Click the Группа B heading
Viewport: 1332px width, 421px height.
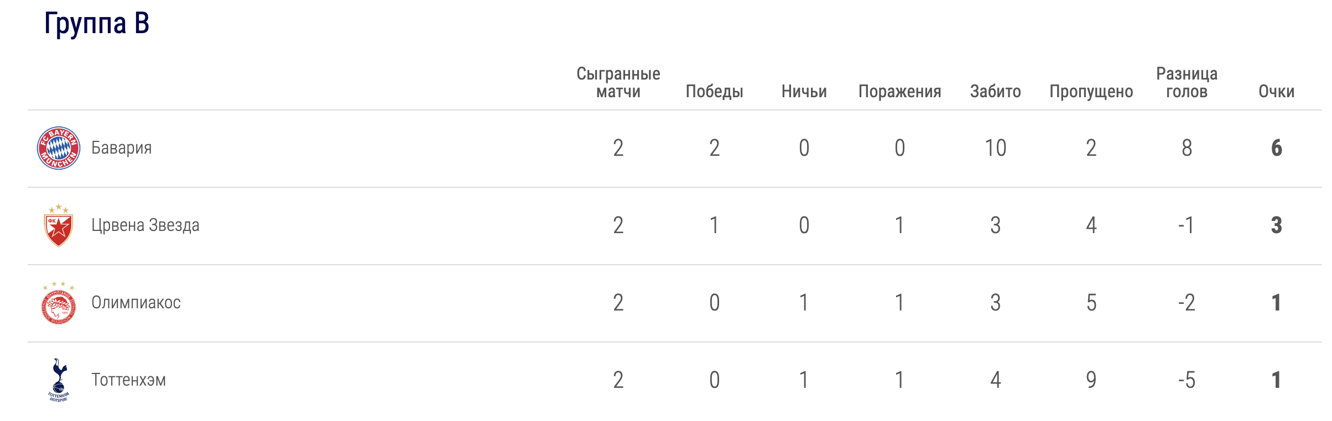tap(97, 23)
